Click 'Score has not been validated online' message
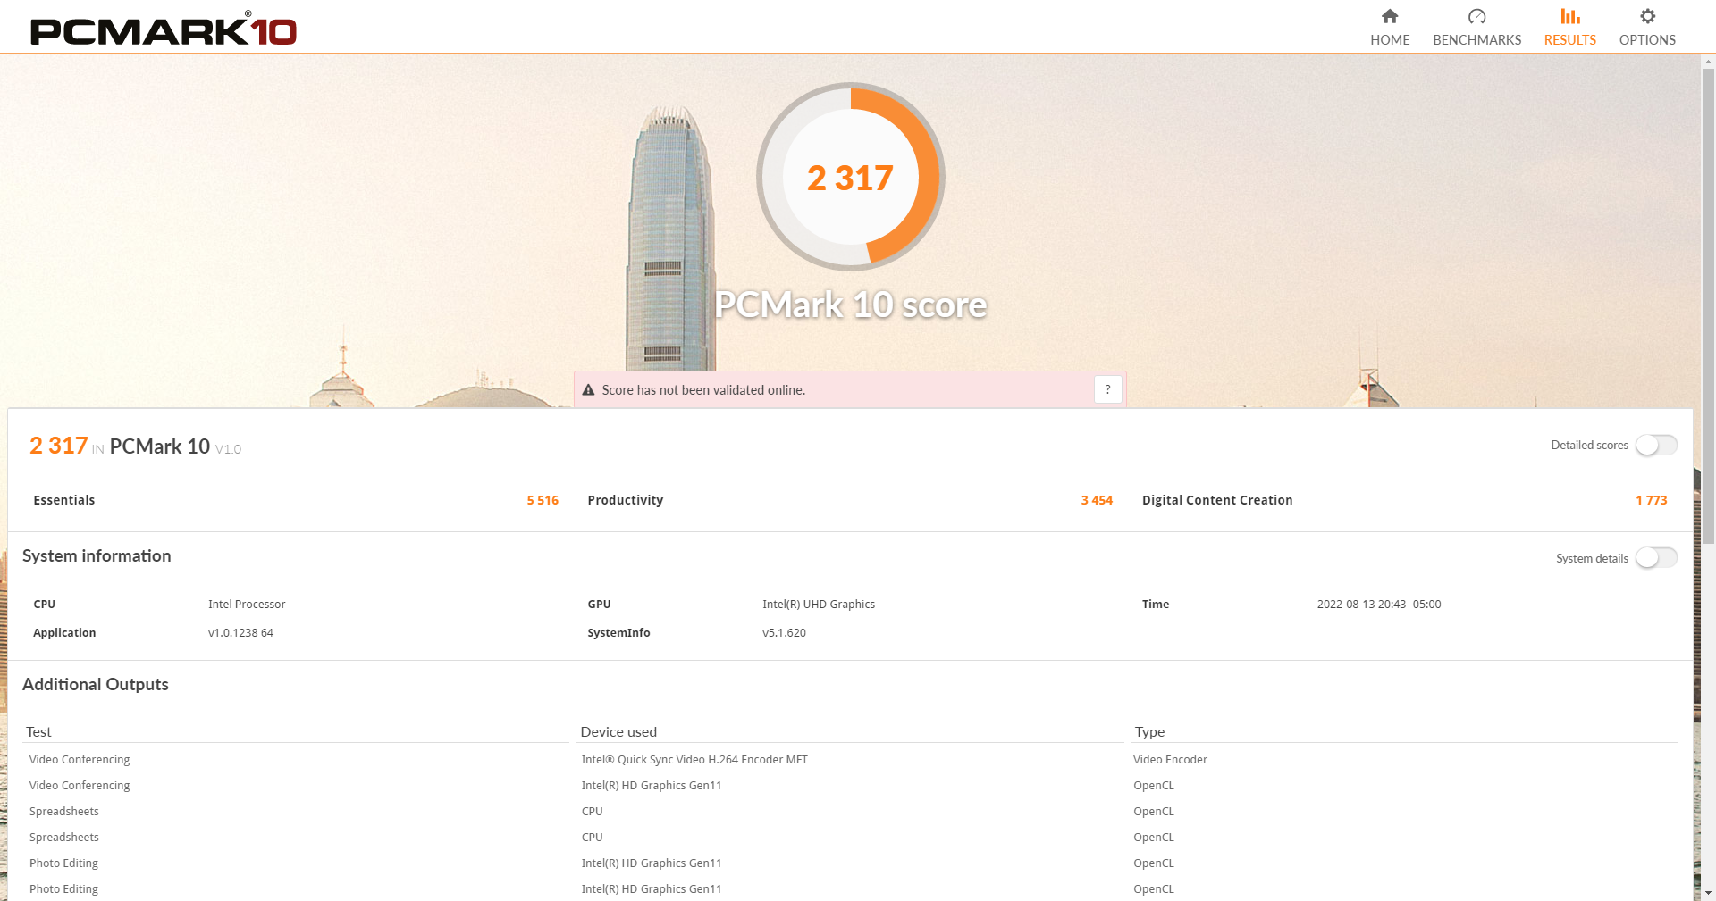Viewport: 1716px width, 901px height. [703, 390]
